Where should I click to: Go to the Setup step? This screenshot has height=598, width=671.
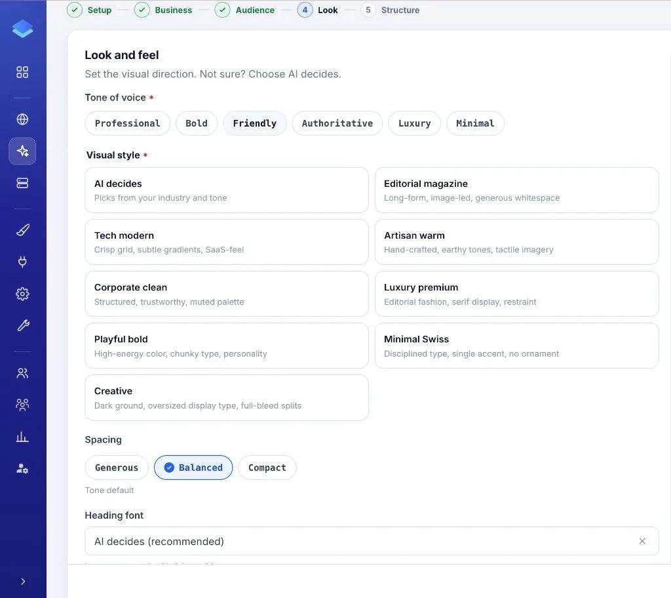89,10
